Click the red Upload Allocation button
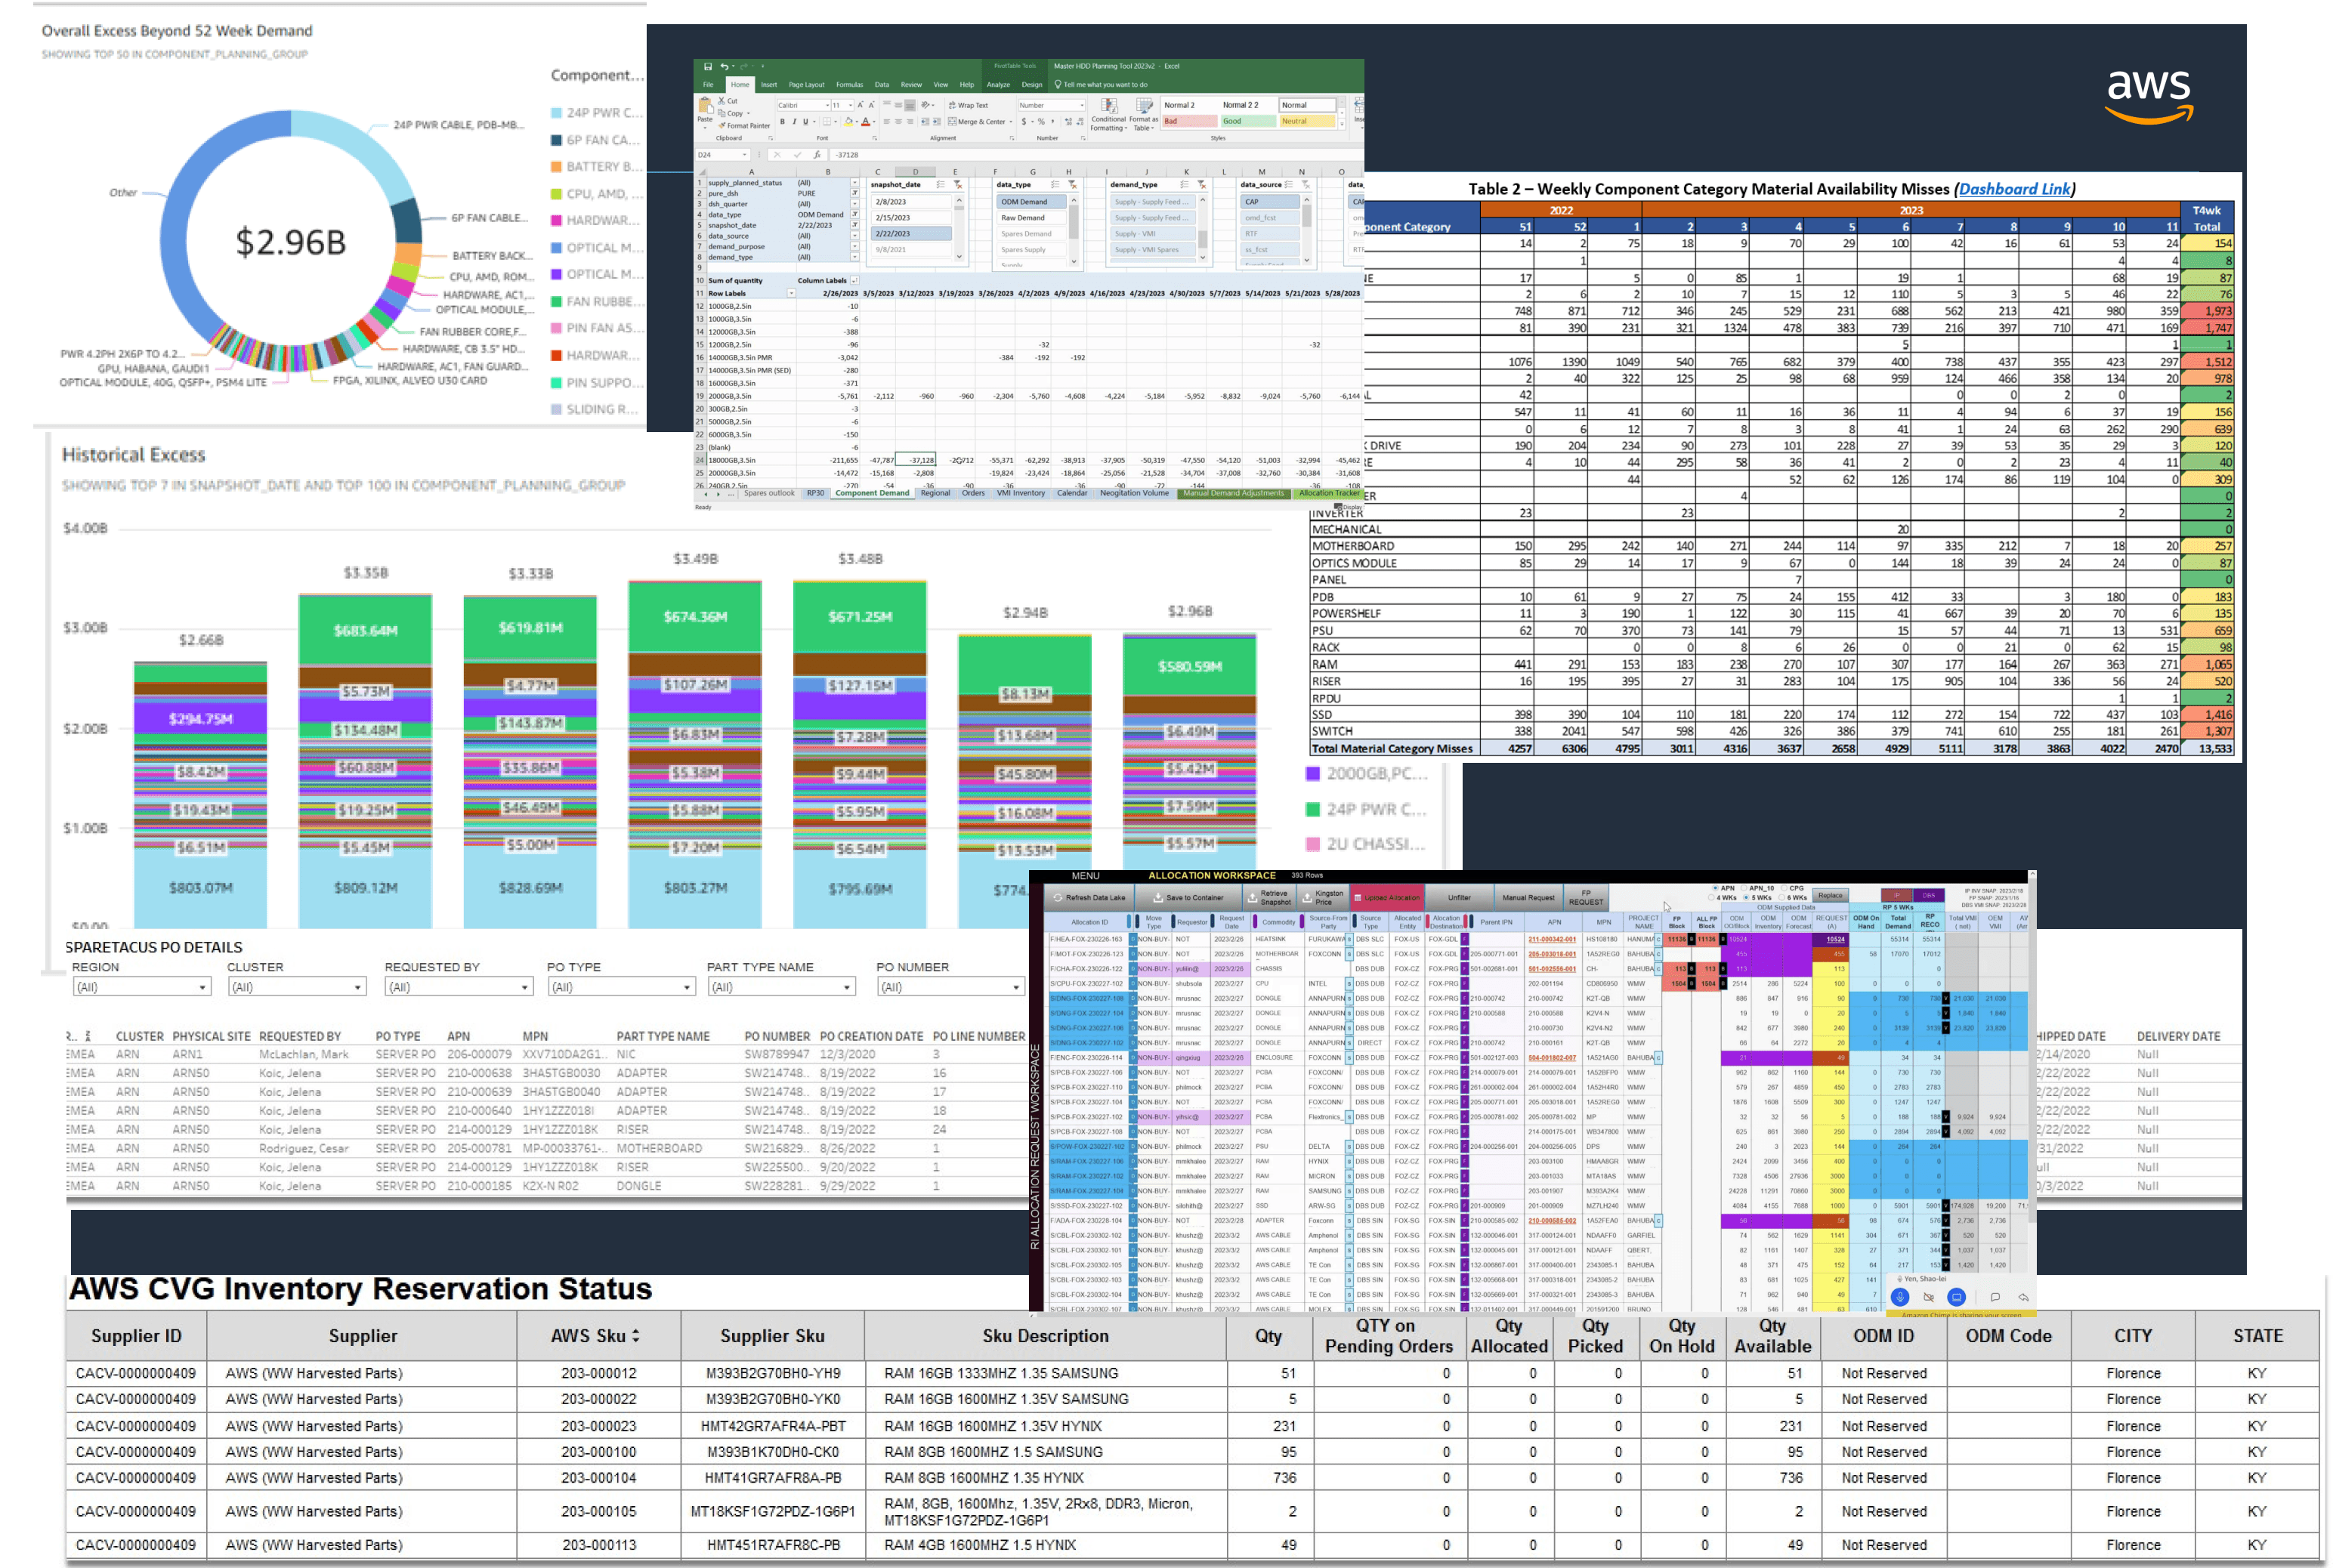Viewport: 2333px width, 1568px height. tap(1386, 898)
